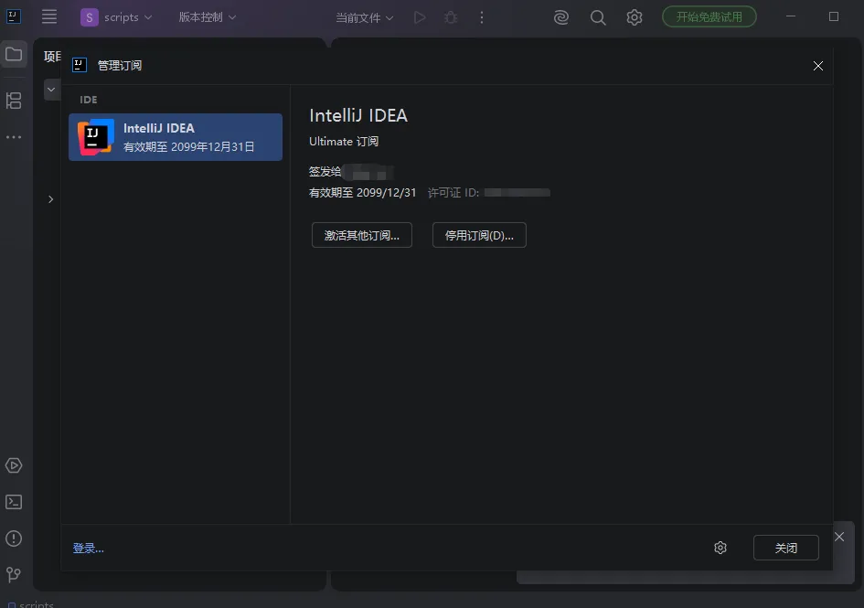The height and width of the screenshot is (608, 864).
Task: Click the Run play icon
Action: (420, 17)
